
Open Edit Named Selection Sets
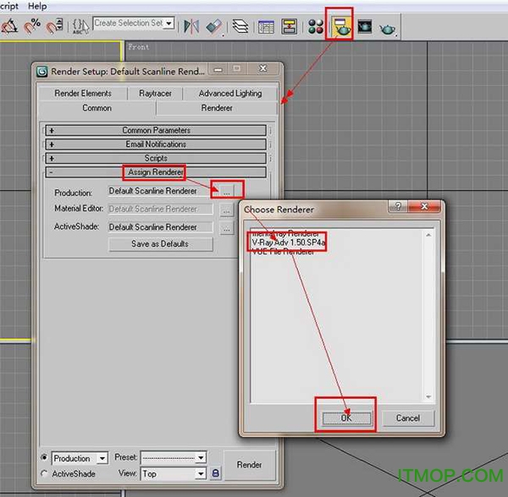pos(80,26)
